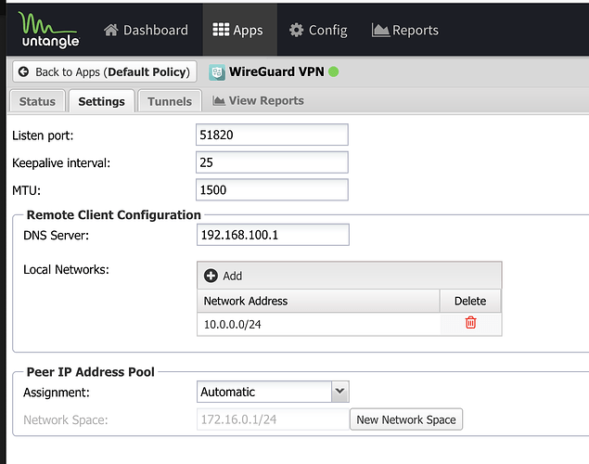589x464 pixels.
Task: Click the disabled Network Space field
Action: click(x=273, y=419)
